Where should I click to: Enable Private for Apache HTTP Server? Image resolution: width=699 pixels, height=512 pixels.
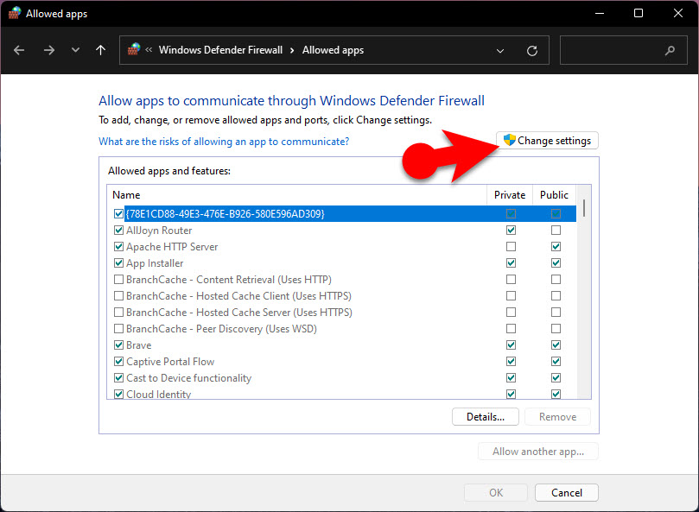[511, 246]
